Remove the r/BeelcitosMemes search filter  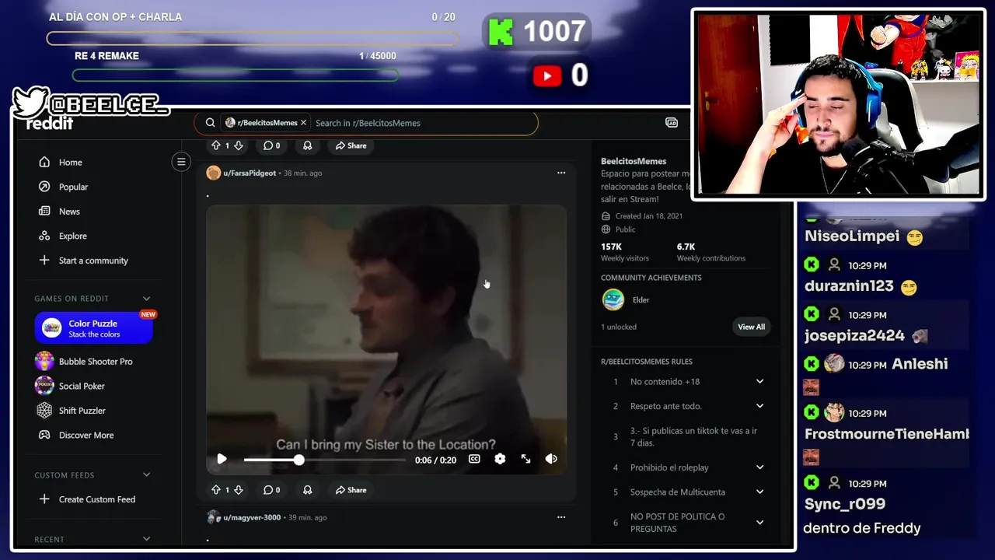click(x=304, y=123)
